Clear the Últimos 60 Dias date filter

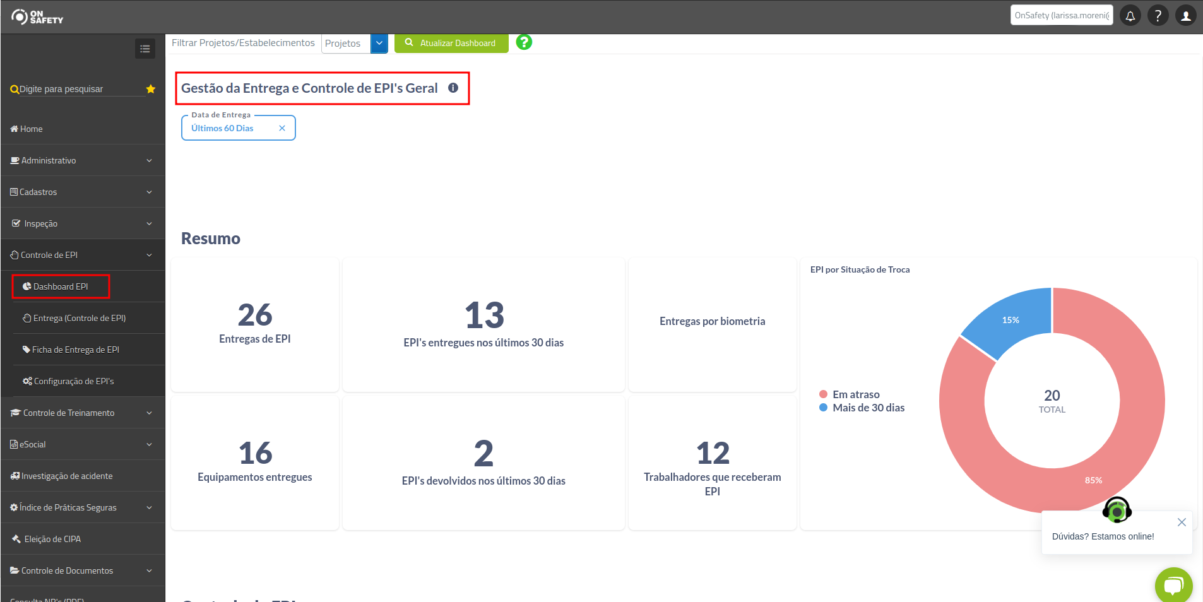282,127
